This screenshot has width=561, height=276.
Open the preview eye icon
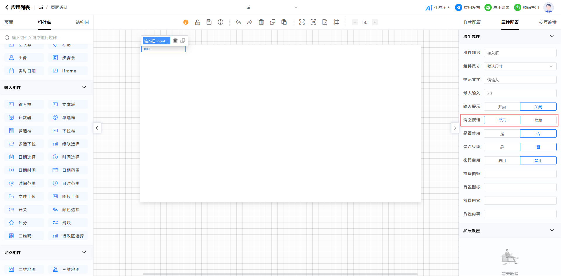pos(302,22)
